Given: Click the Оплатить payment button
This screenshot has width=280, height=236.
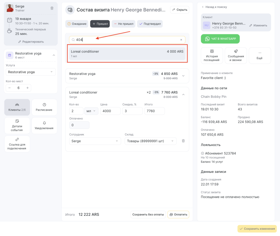Looking at the screenshot, I should (178, 214).
